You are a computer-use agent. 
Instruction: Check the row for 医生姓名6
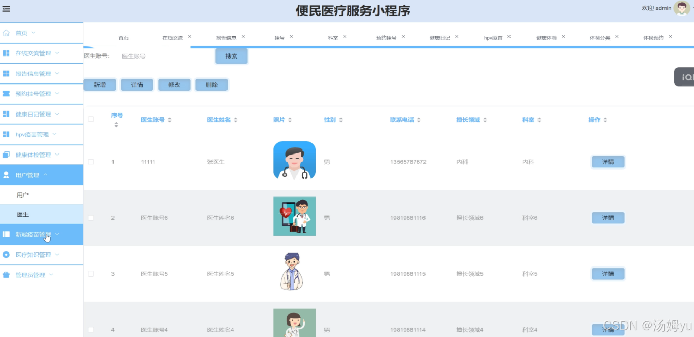[x=91, y=218]
